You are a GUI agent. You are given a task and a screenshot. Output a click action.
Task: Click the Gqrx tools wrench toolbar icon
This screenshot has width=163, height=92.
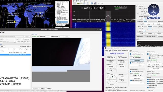pos(98,3)
